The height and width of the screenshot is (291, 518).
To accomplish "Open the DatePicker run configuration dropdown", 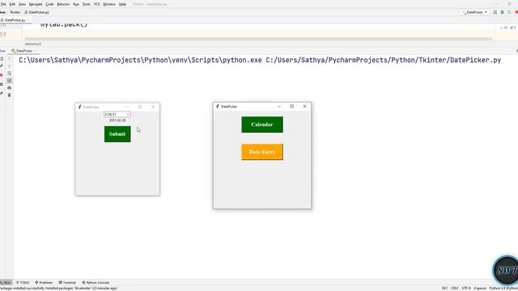I will click(x=475, y=12).
